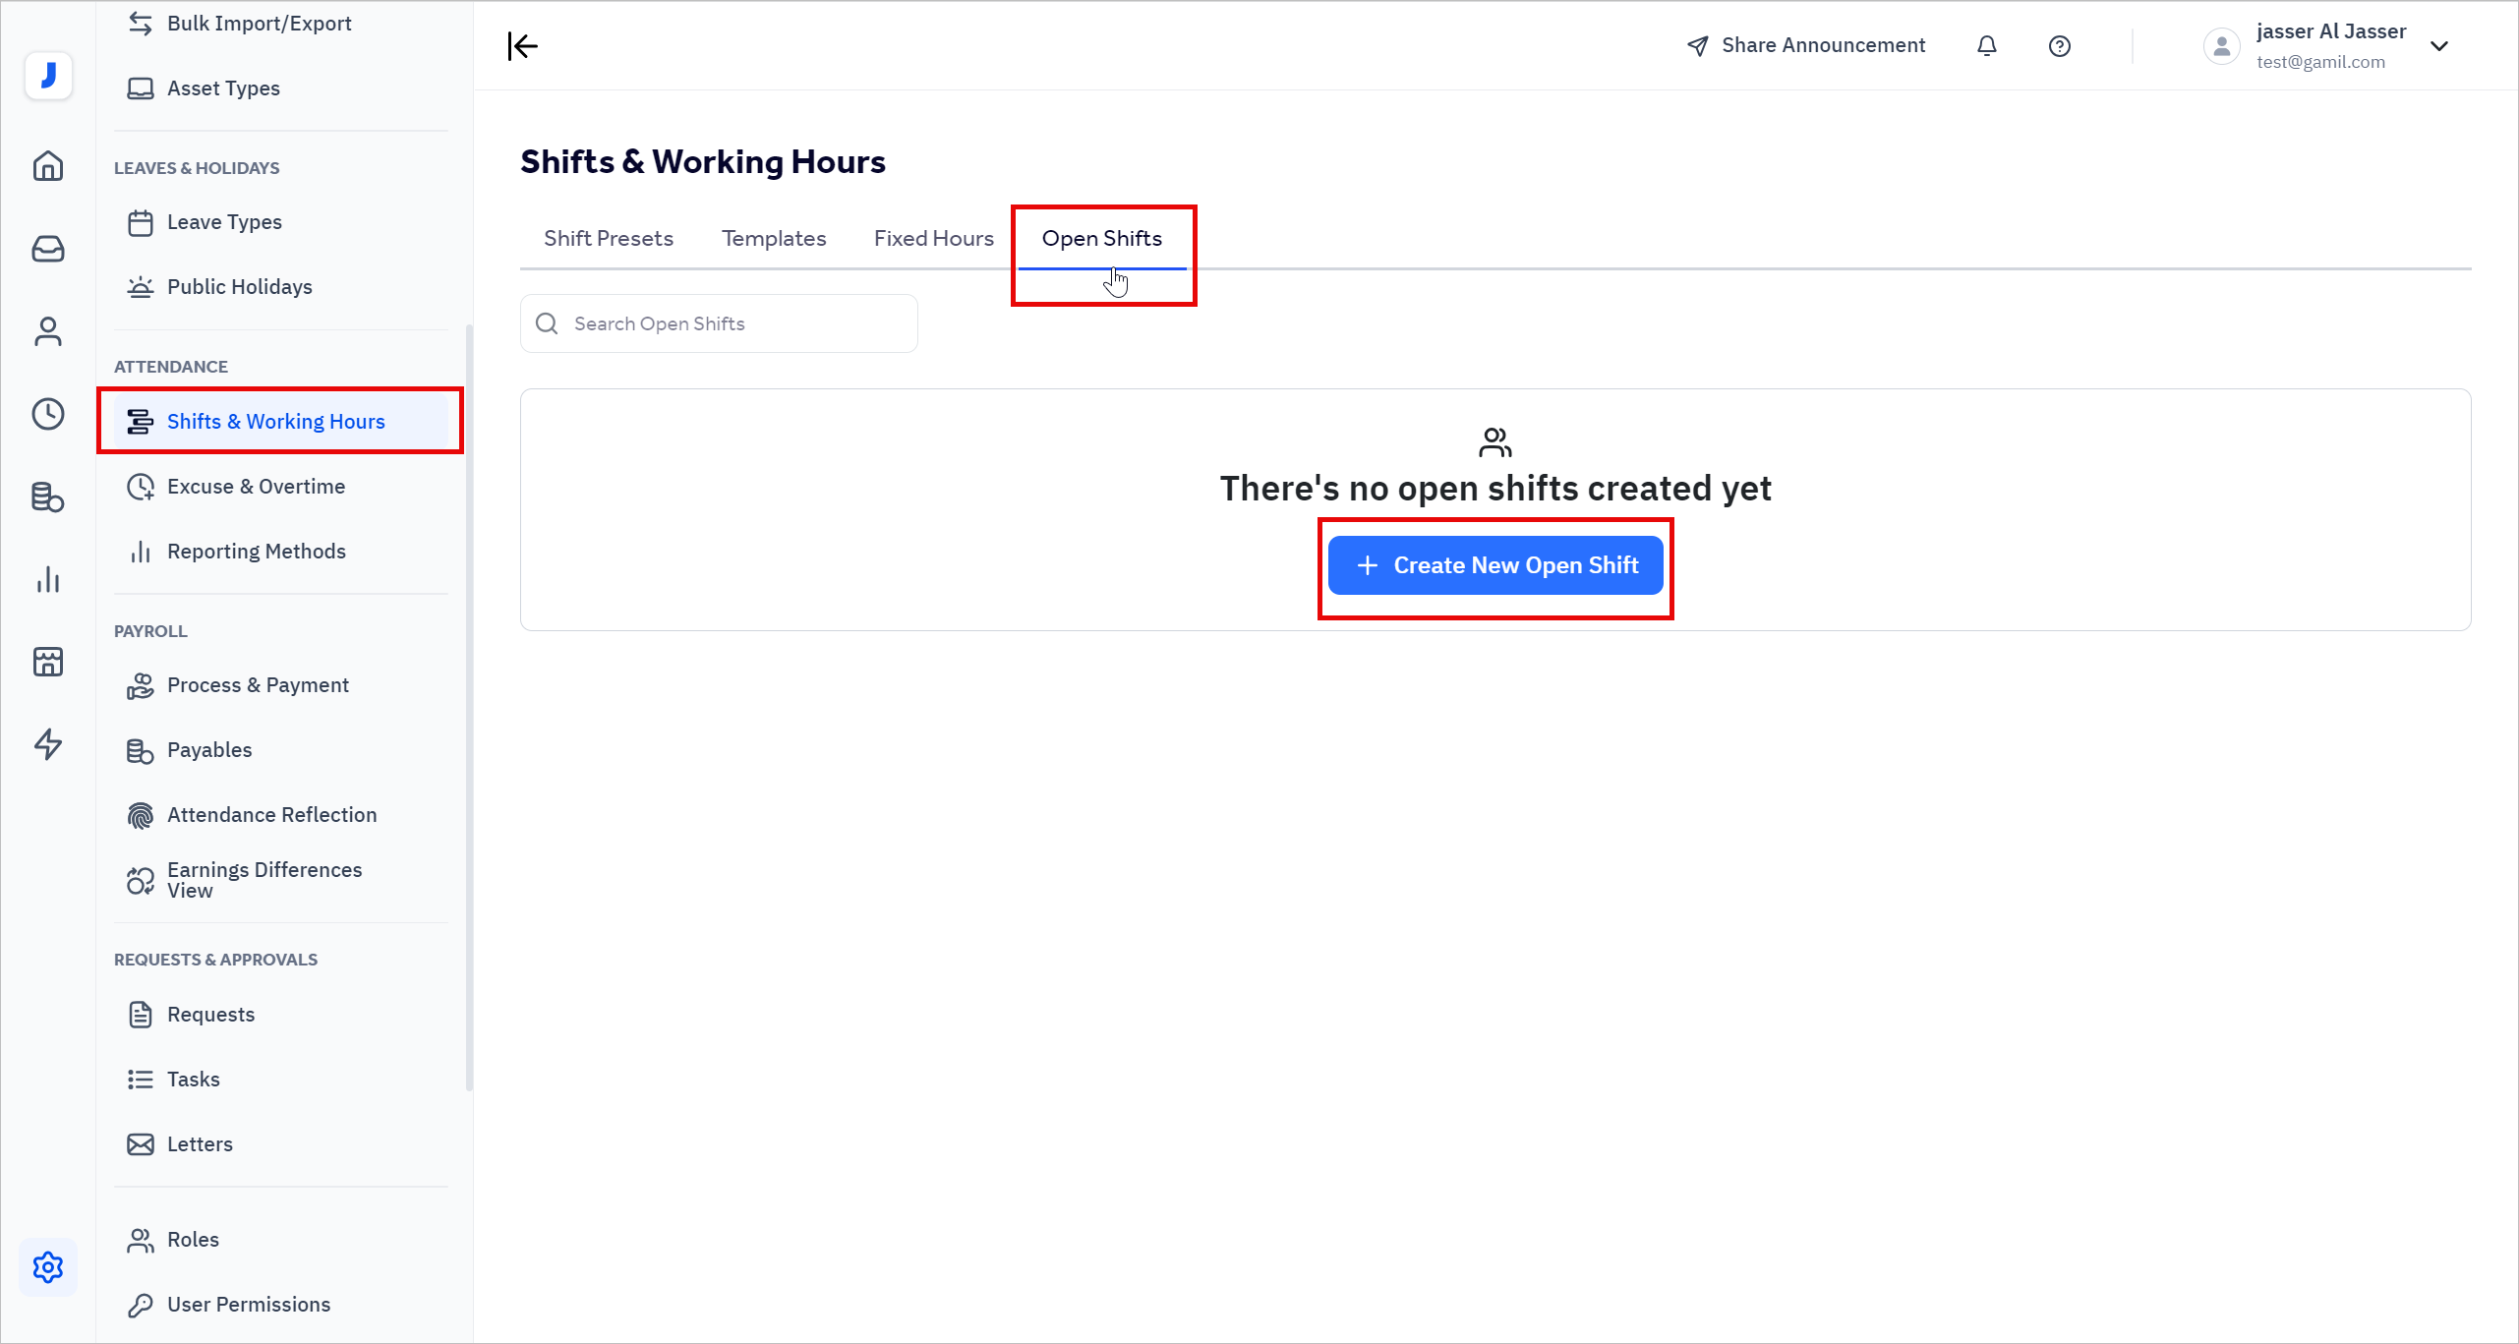This screenshot has height=1344, width=2519.
Task: Select the inbox tray icon in left rail
Action: click(47, 249)
